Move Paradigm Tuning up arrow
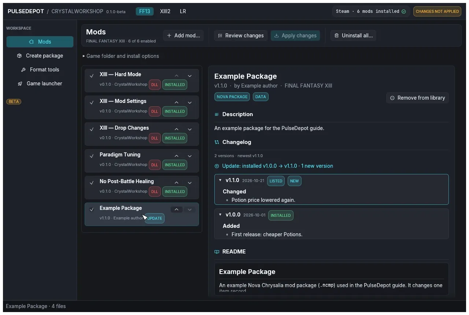 click(x=176, y=156)
